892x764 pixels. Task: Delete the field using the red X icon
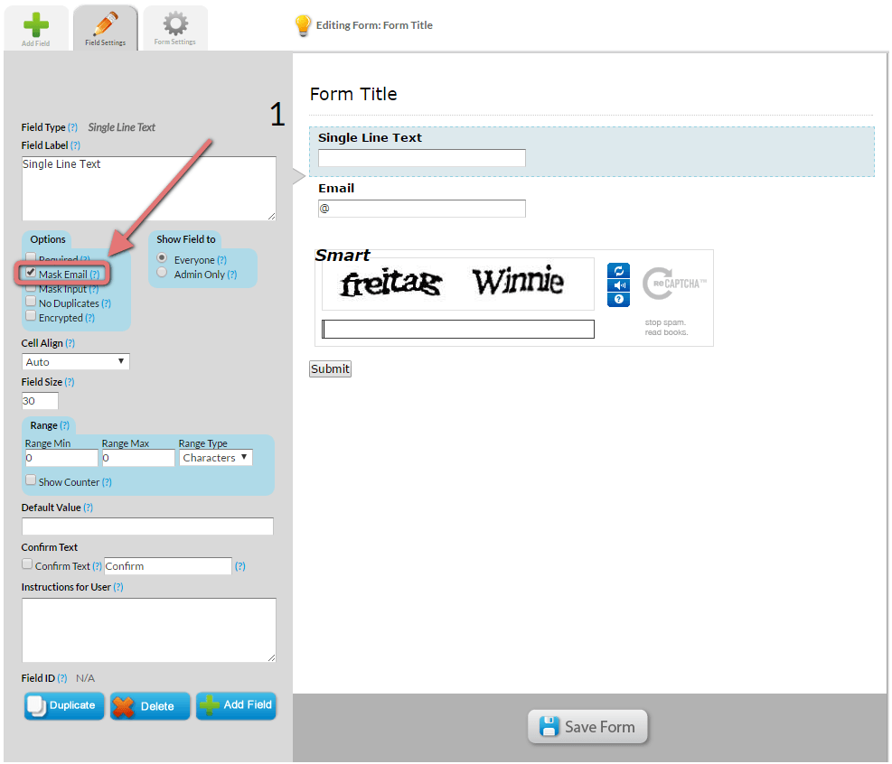tap(124, 705)
